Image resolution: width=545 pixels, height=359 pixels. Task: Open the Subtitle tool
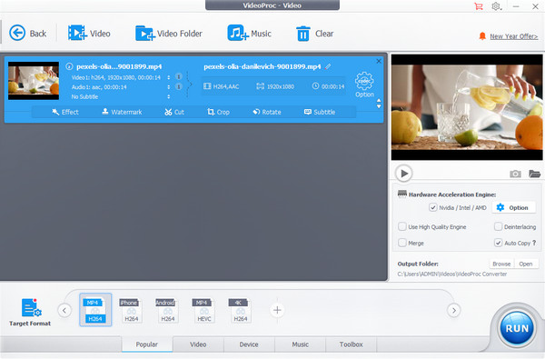(320, 112)
